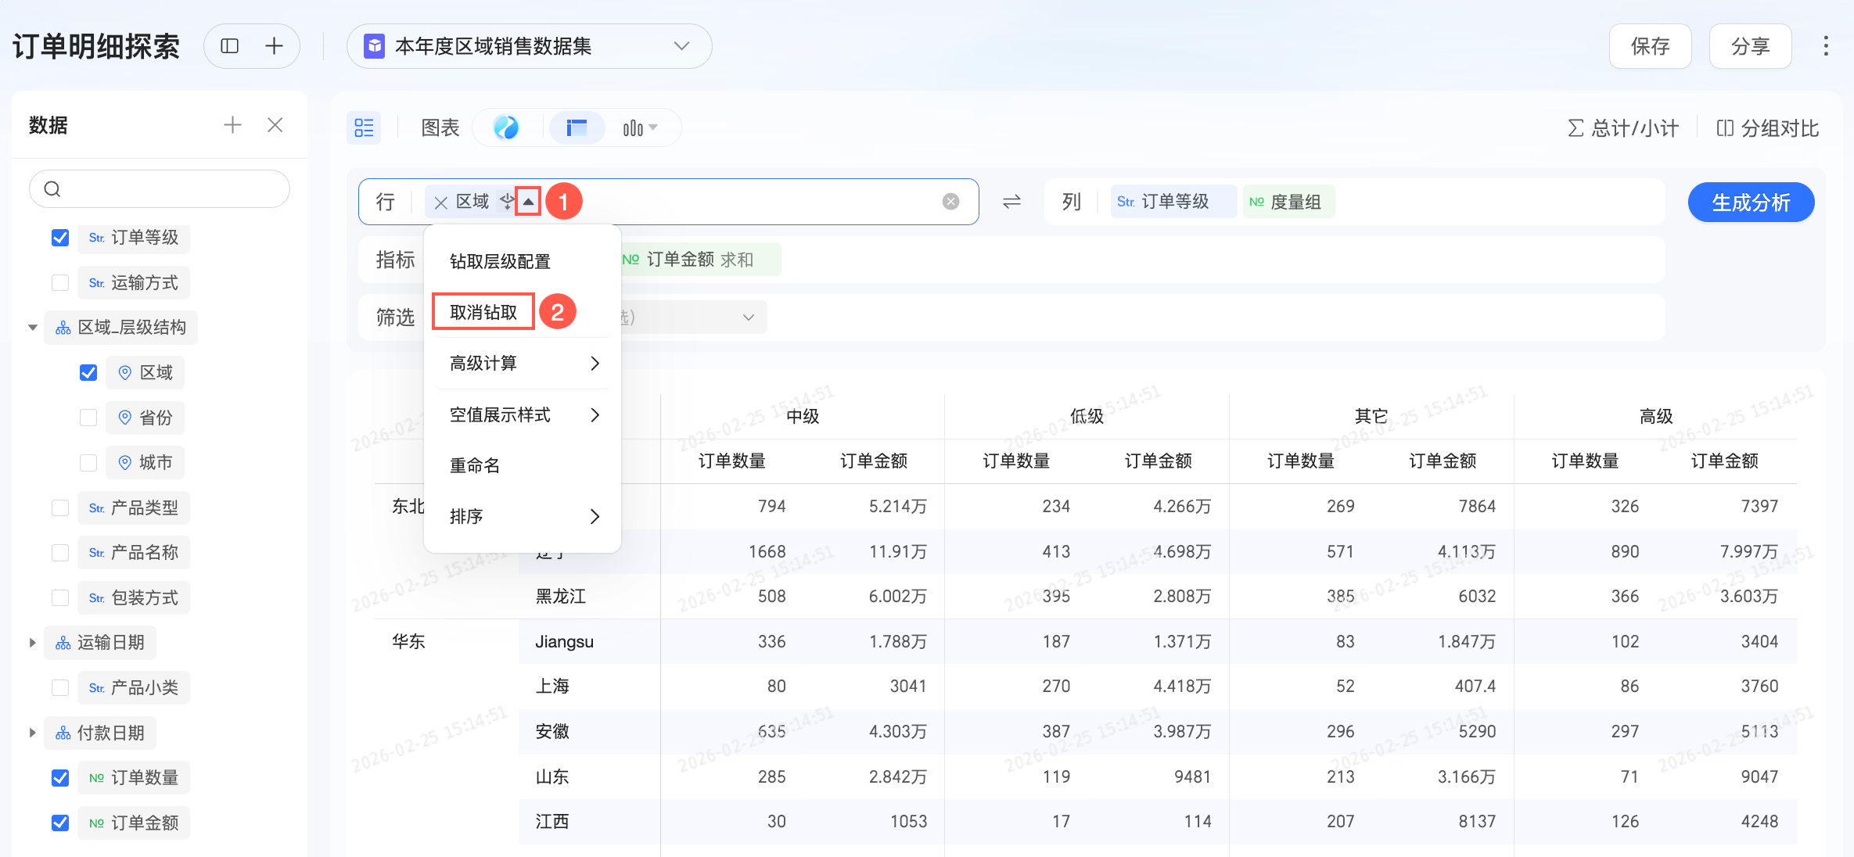Click the plus icon beside the title
Viewport: 1854px width, 857px height.
click(274, 46)
